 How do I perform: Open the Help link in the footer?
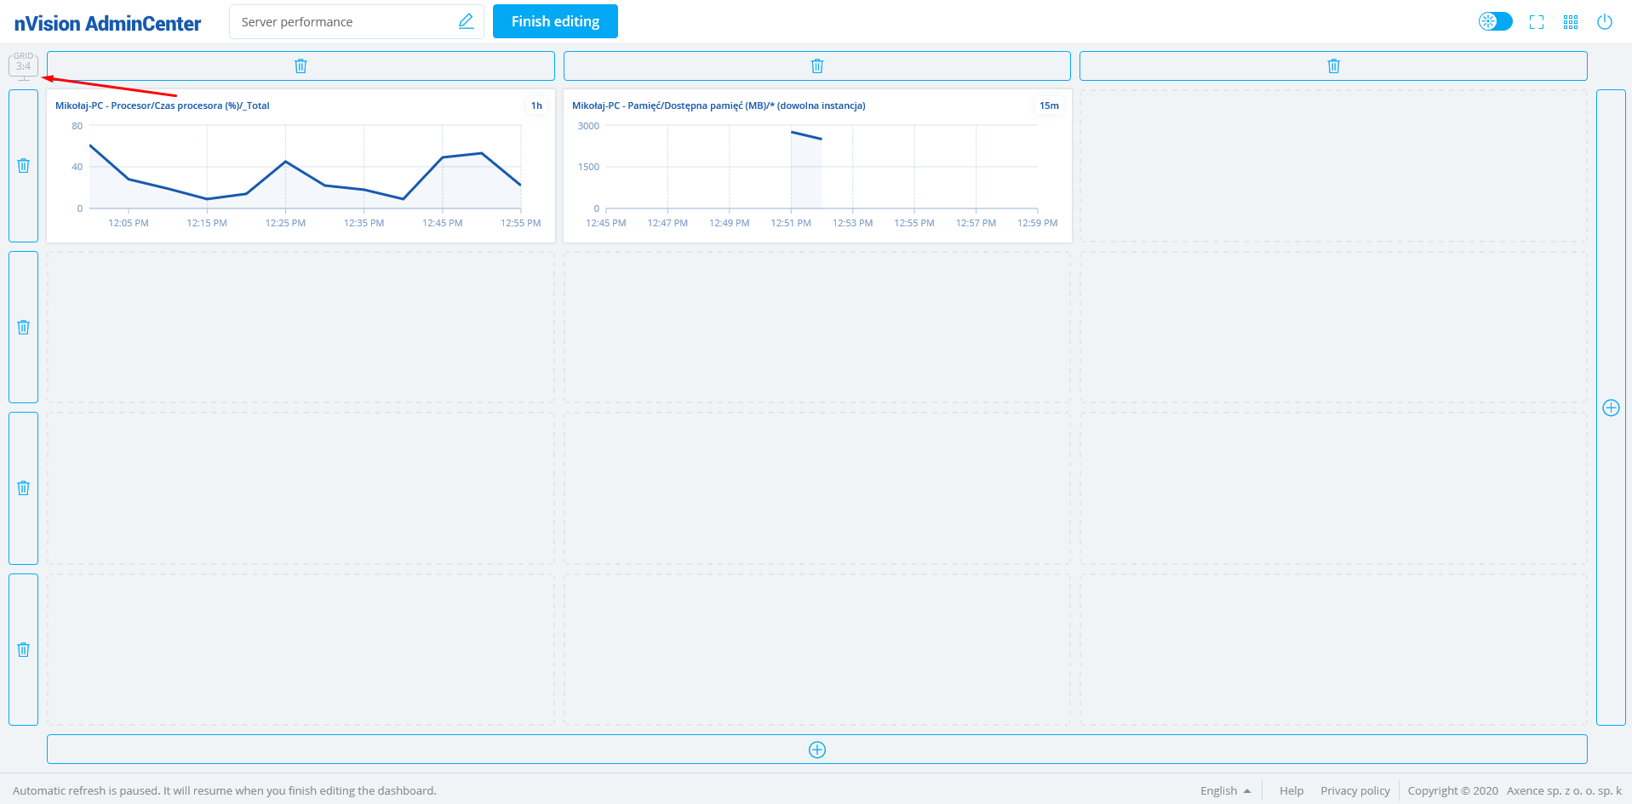(1291, 790)
